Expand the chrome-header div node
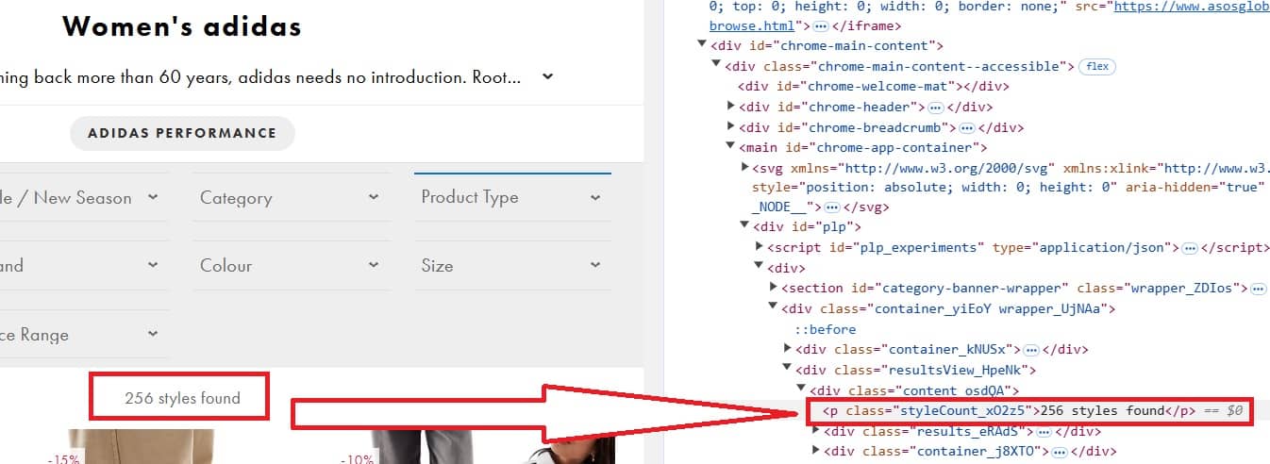The image size is (1270, 464). pyautogui.click(x=731, y=107)
